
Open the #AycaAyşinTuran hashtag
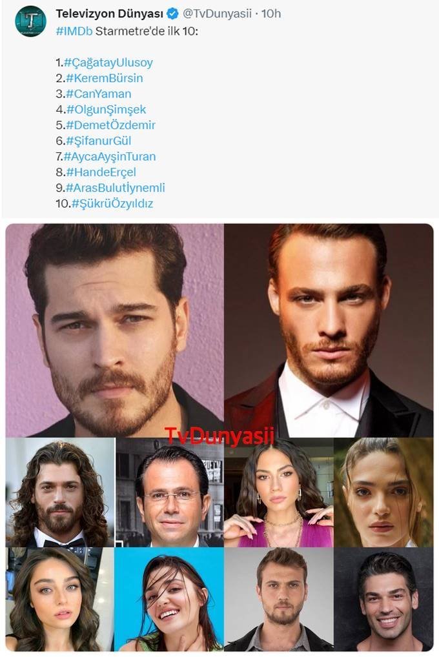(110, 157)
